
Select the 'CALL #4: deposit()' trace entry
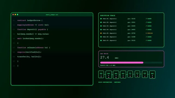coord(109,30)
